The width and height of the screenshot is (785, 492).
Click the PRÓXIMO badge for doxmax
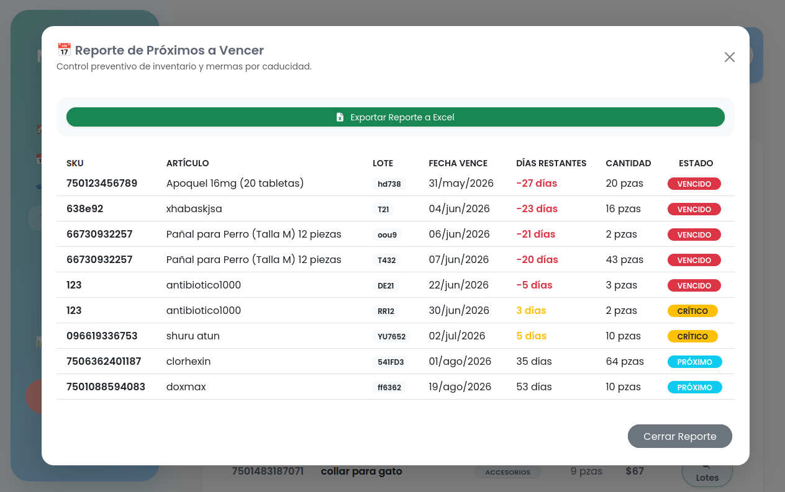click(695, 387)
